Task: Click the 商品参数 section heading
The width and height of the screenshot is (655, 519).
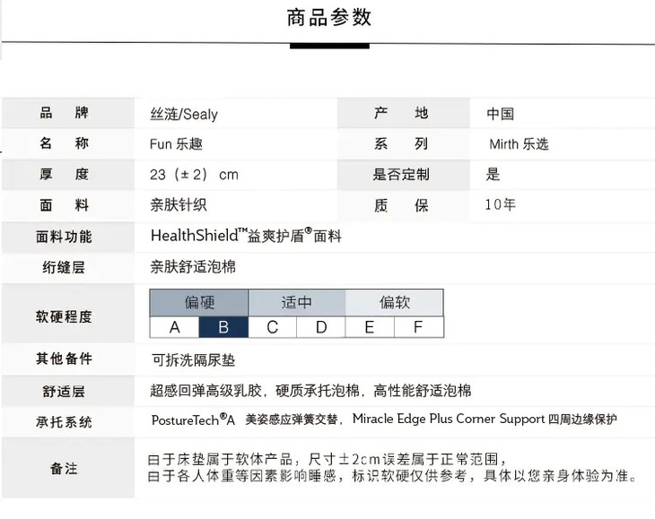Action: (x=329, y=18)
